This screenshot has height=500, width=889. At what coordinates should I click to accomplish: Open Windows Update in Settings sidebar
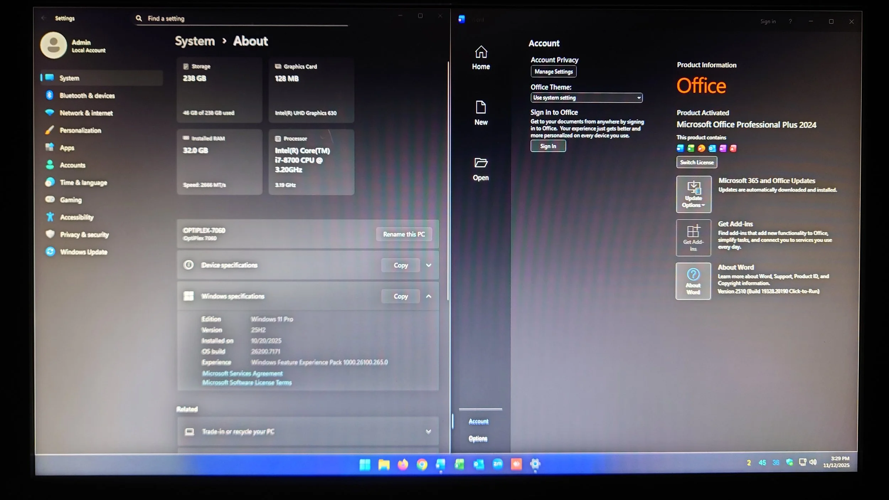pyautogui.click(x=84, y=252)
